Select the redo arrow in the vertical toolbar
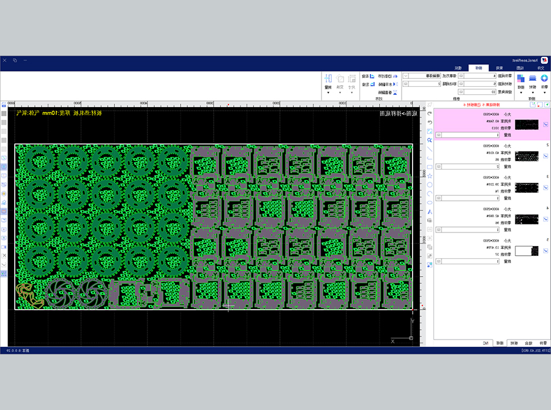Image resolution: width=551 pixels, height=410 pixels. click(x=429, y=113)
